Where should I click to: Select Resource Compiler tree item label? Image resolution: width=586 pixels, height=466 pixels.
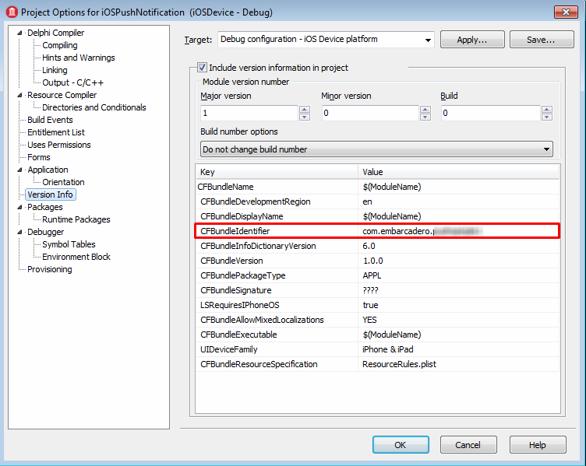point(62,95)
